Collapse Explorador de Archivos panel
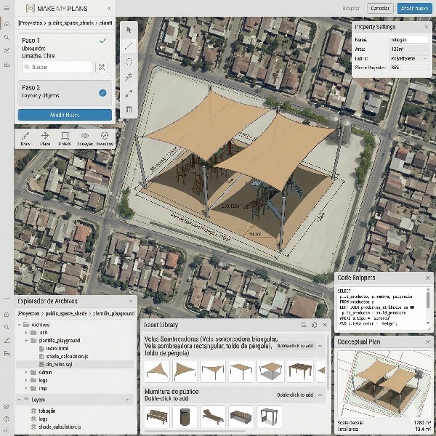436x436 pixels. (x=130, y=301)
